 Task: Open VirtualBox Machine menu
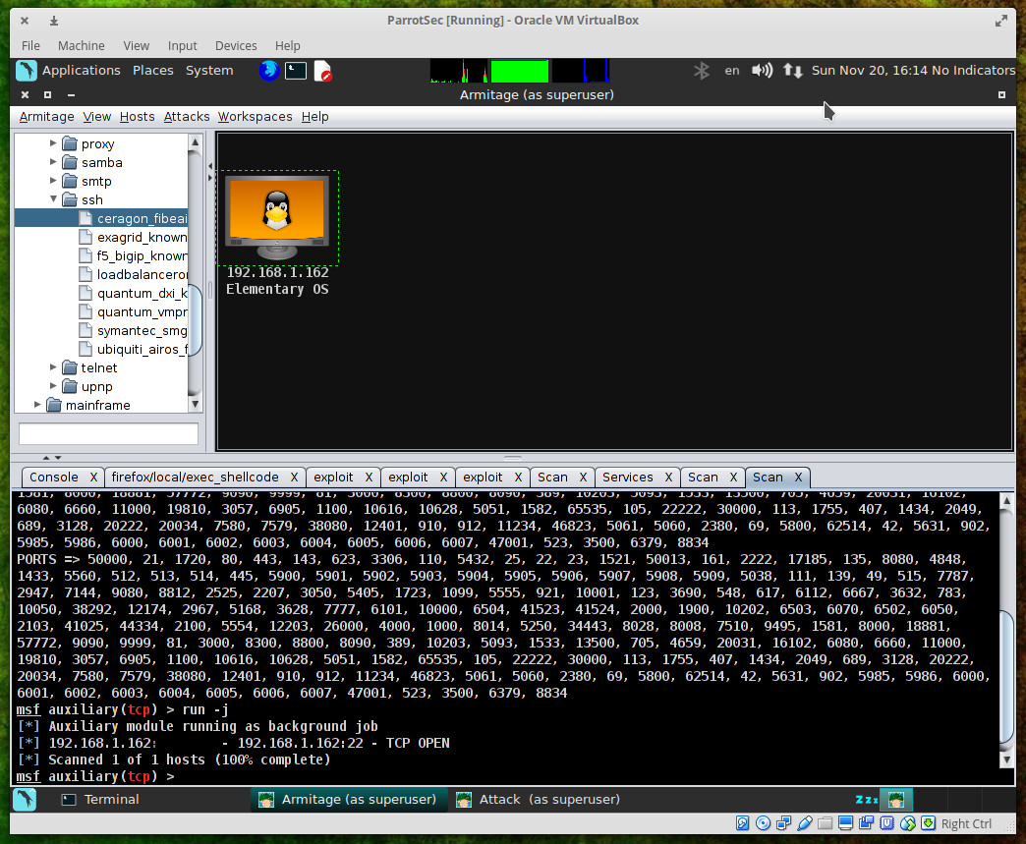point(82,46)
